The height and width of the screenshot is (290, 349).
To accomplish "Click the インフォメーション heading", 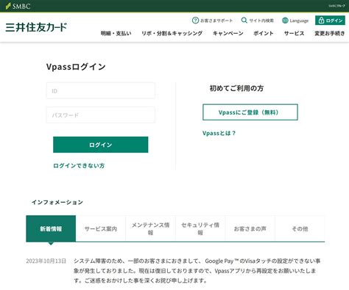I will [x=57, y=202].
